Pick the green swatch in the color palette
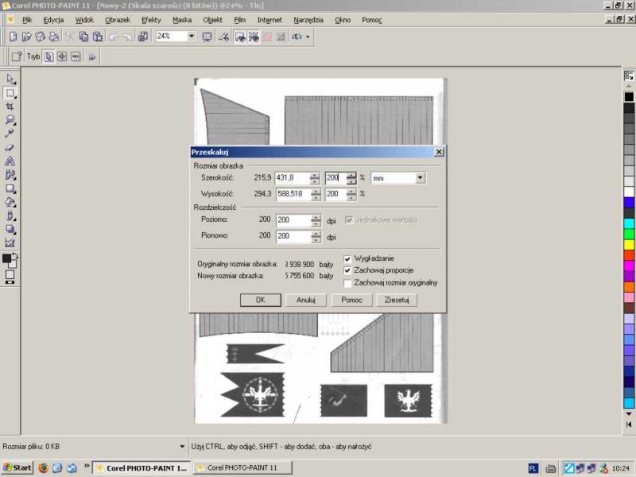Screen dimensions: 636x477 pyautogui.click(x=629, y=234)
